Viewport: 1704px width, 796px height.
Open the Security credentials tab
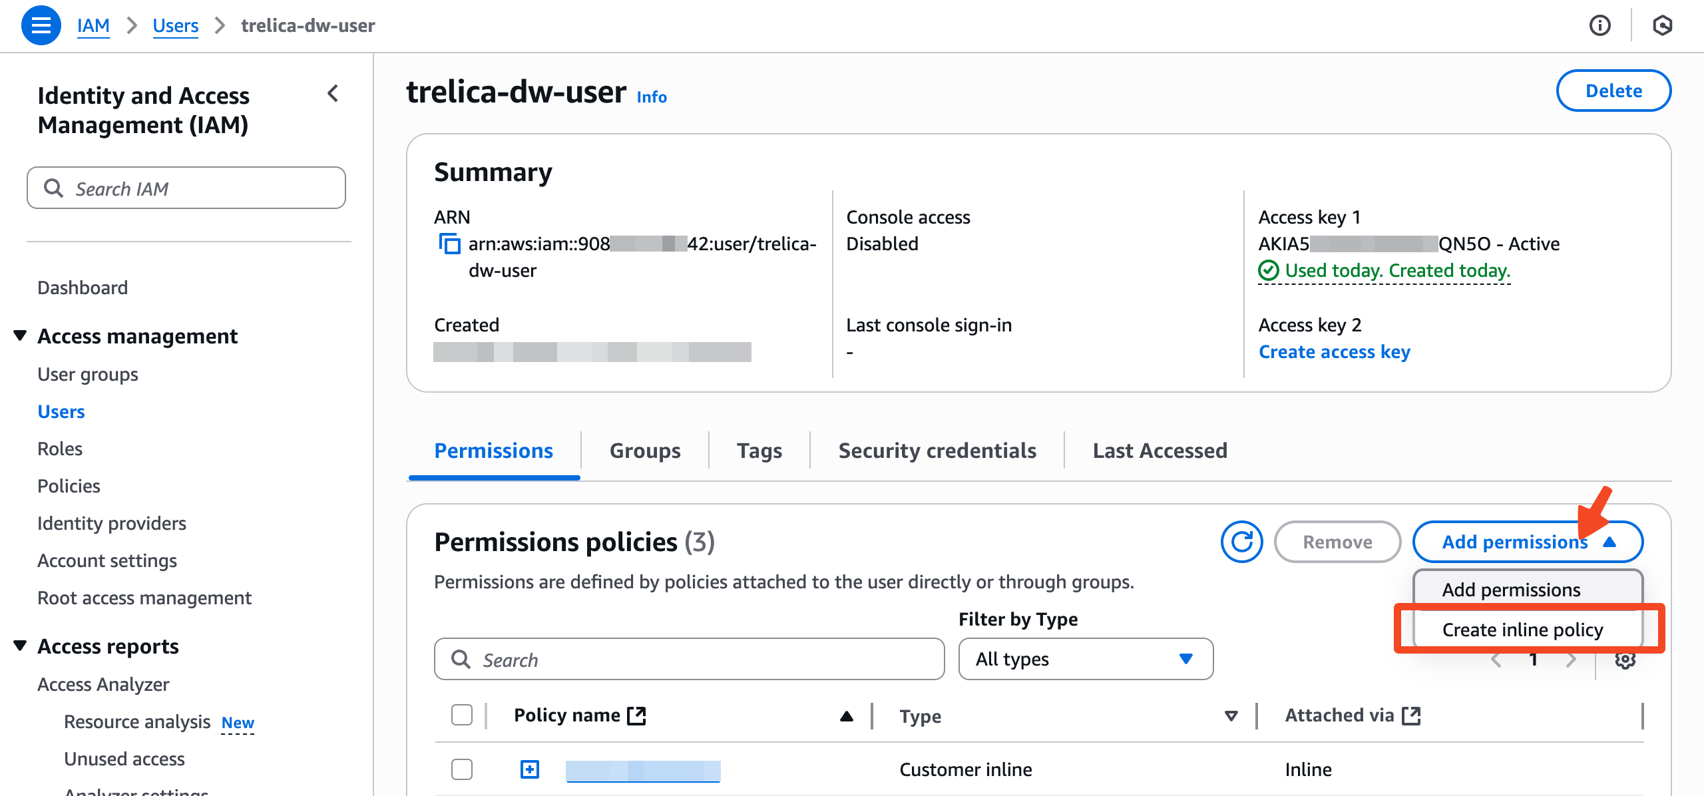(937, 451)
